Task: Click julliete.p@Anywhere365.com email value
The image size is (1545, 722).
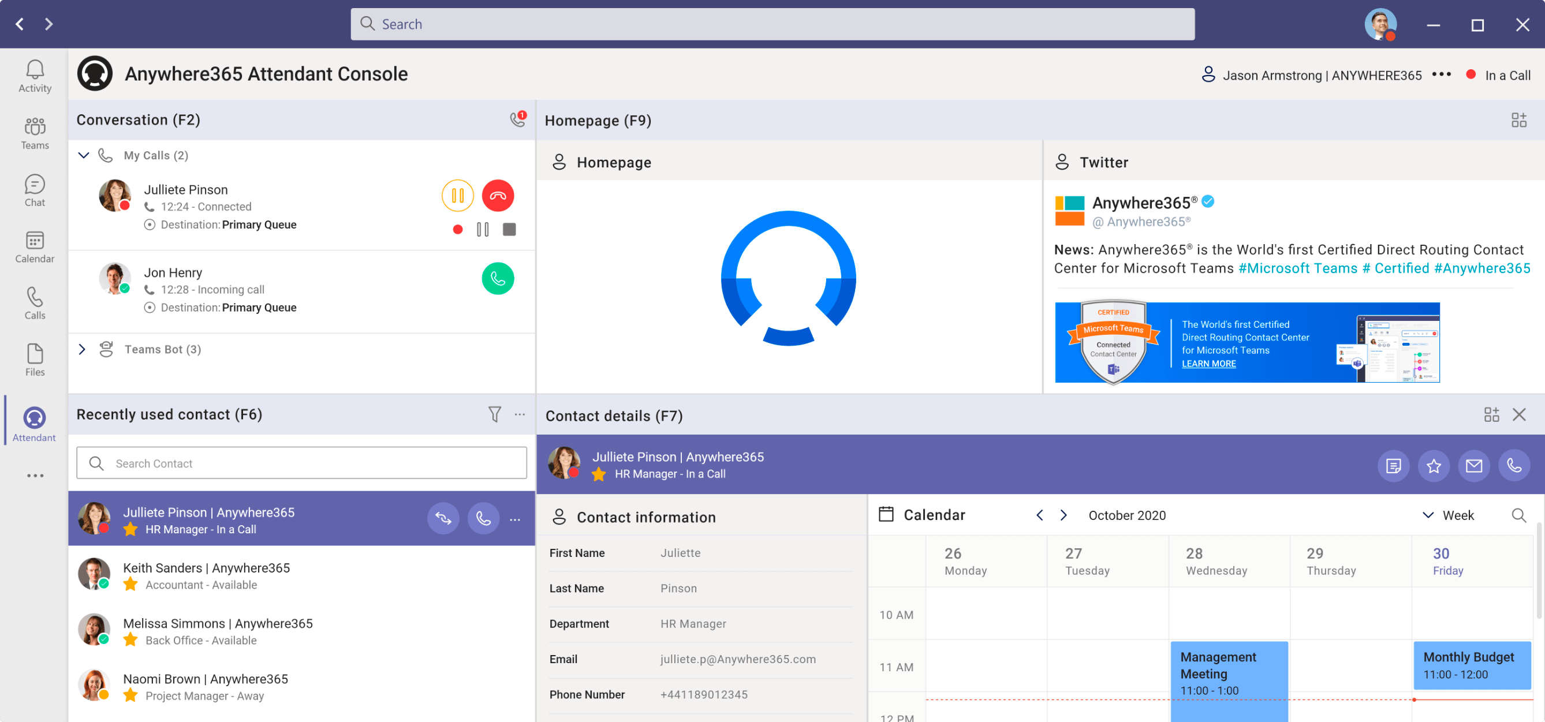Action: (738, 659)
